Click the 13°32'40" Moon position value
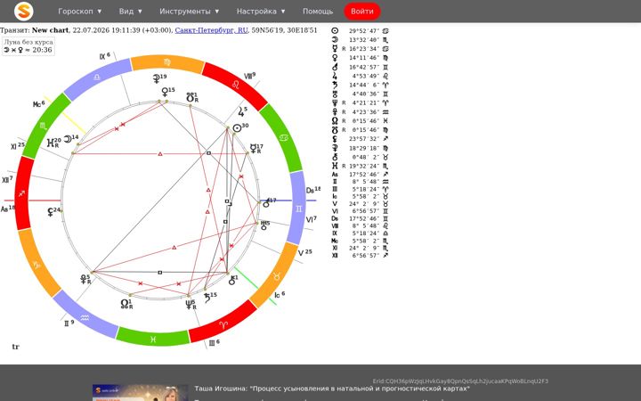The width and height of the screenshot is (641, 401). [x=364, y=40]
